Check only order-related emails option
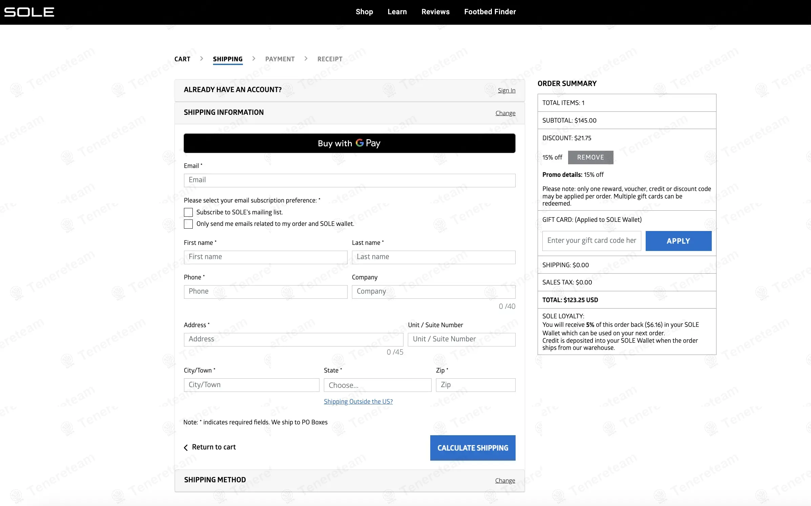This screenshot has height=506, width=811. point(188,224)
